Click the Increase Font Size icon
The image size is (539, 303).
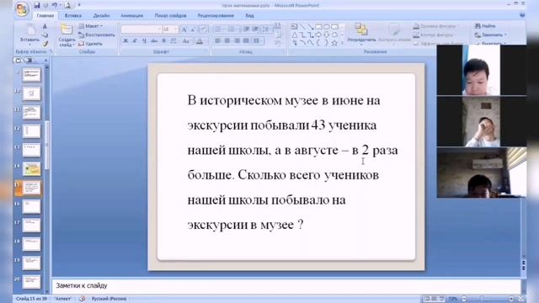184,29
